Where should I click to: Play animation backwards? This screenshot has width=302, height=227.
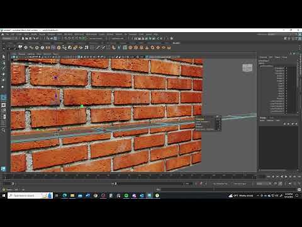click(282, 177)
